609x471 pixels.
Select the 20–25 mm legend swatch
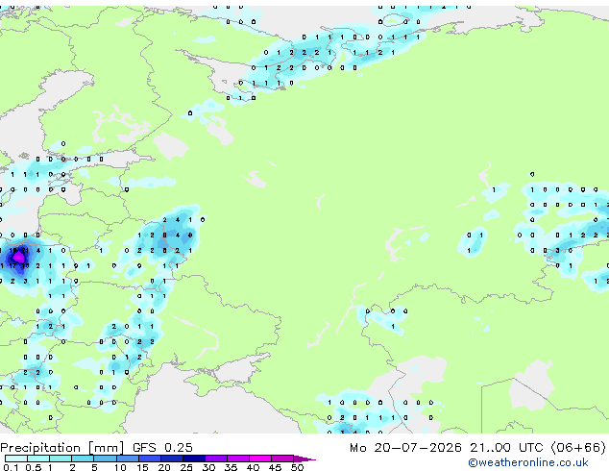(x=171, y=459)
